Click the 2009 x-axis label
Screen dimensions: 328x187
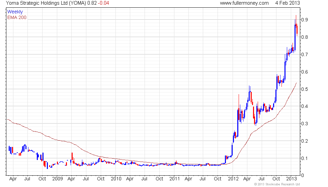point(58,179)
